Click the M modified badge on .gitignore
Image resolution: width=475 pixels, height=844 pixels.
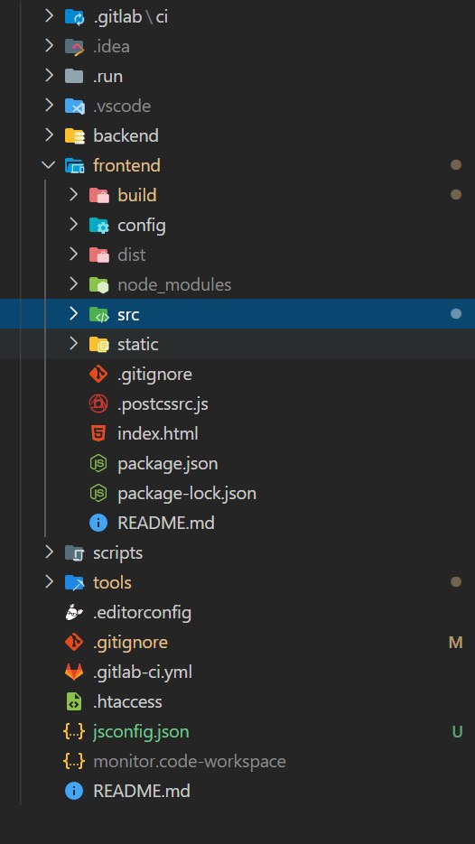point(456,642)
